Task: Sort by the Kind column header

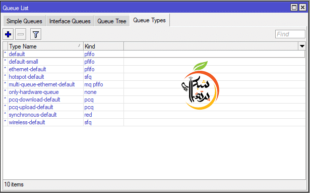Action: 104,46
